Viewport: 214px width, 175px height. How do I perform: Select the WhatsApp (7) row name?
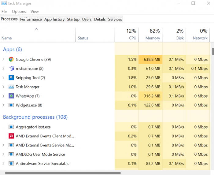(28, 96)
